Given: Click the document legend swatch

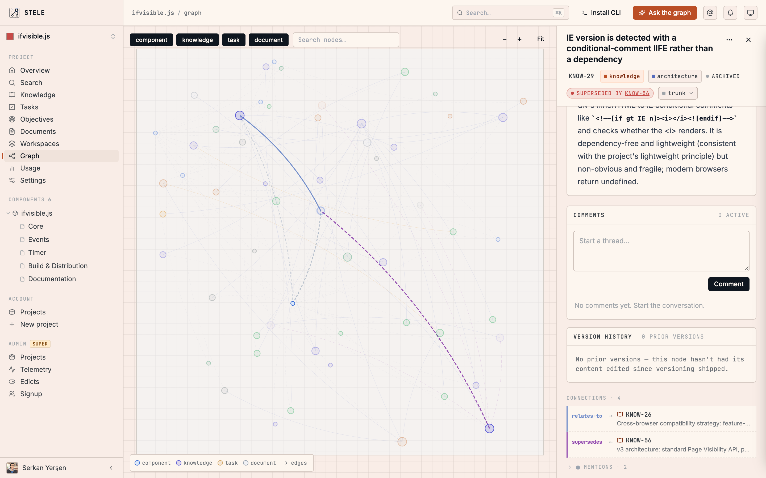Looking at the screenshot, I should (x=246, y=463).
